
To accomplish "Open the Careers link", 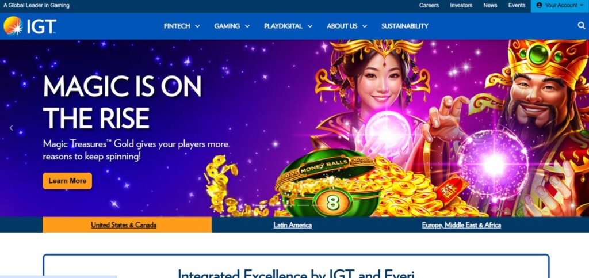I will 429,5.
